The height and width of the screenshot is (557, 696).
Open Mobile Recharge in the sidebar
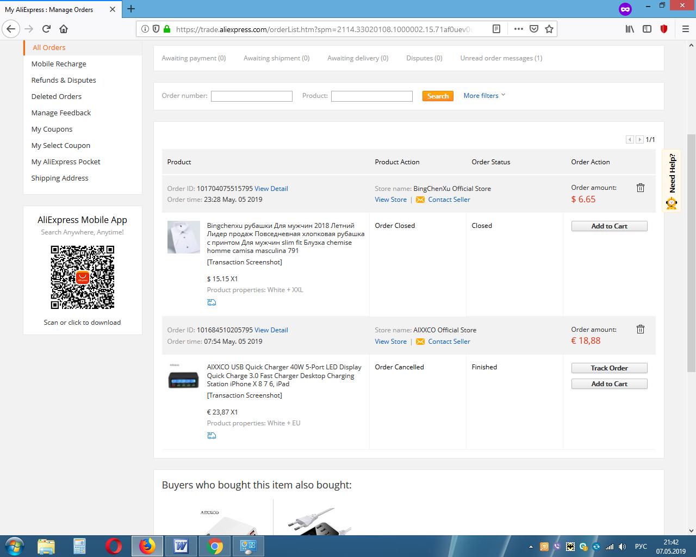click(x=59, y=64)
